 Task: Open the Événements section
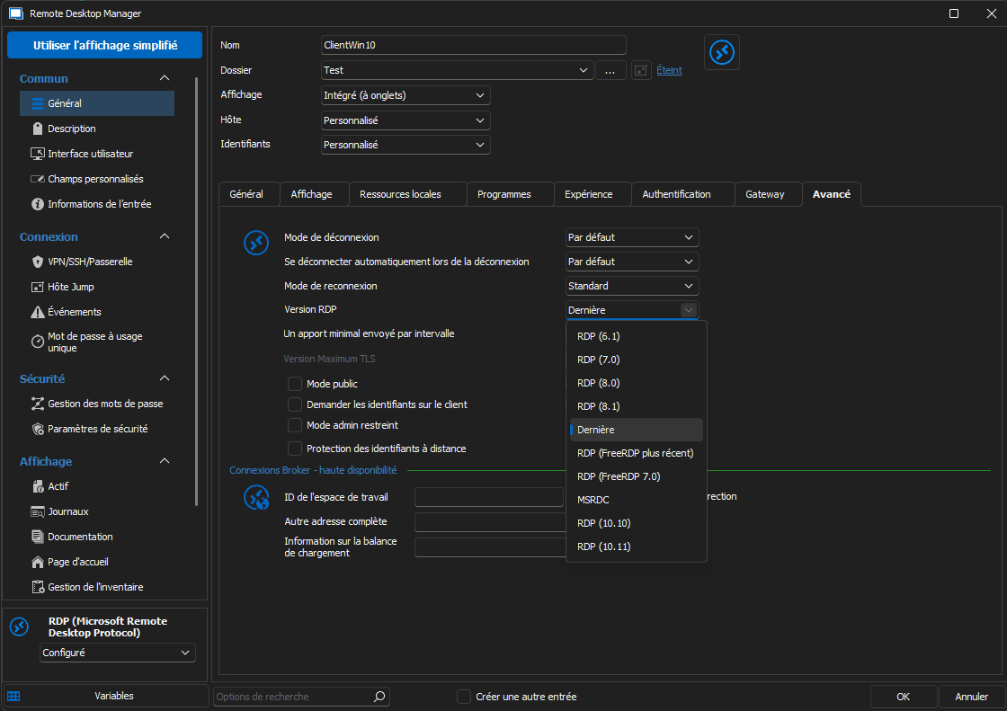pyautogui.click(x=74, y=312)
